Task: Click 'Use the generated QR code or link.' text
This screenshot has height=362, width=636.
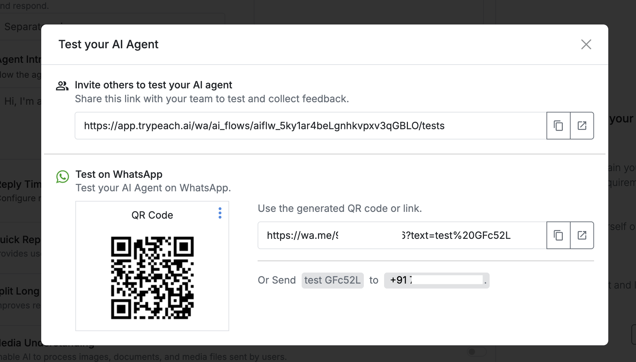Action: point(340,208)
